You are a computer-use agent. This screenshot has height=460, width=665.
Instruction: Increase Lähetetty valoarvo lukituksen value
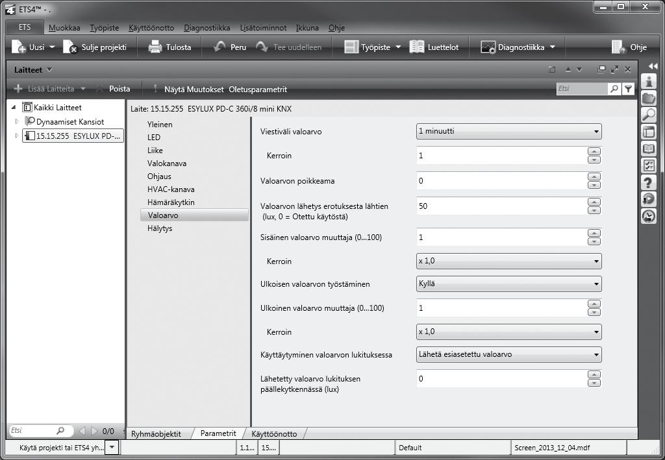(x=594, y=374)
